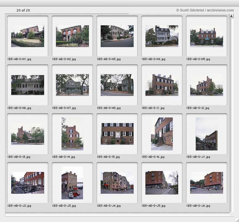Click the filename label 1B3-AB-S-J5.jpg
The height and width of the screenshot is (222, 239).
(x=153, y=206)
